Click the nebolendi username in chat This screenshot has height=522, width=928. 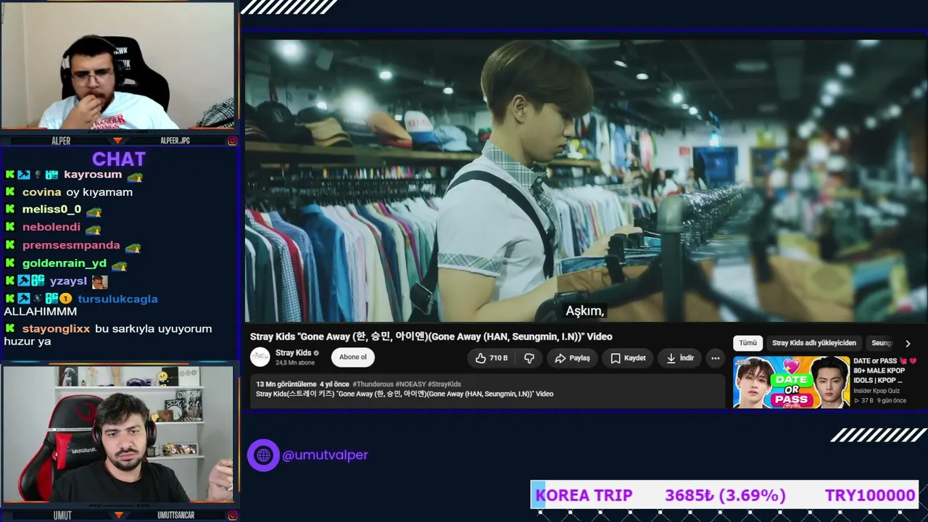pyautogui.click(x=51, y=227)
